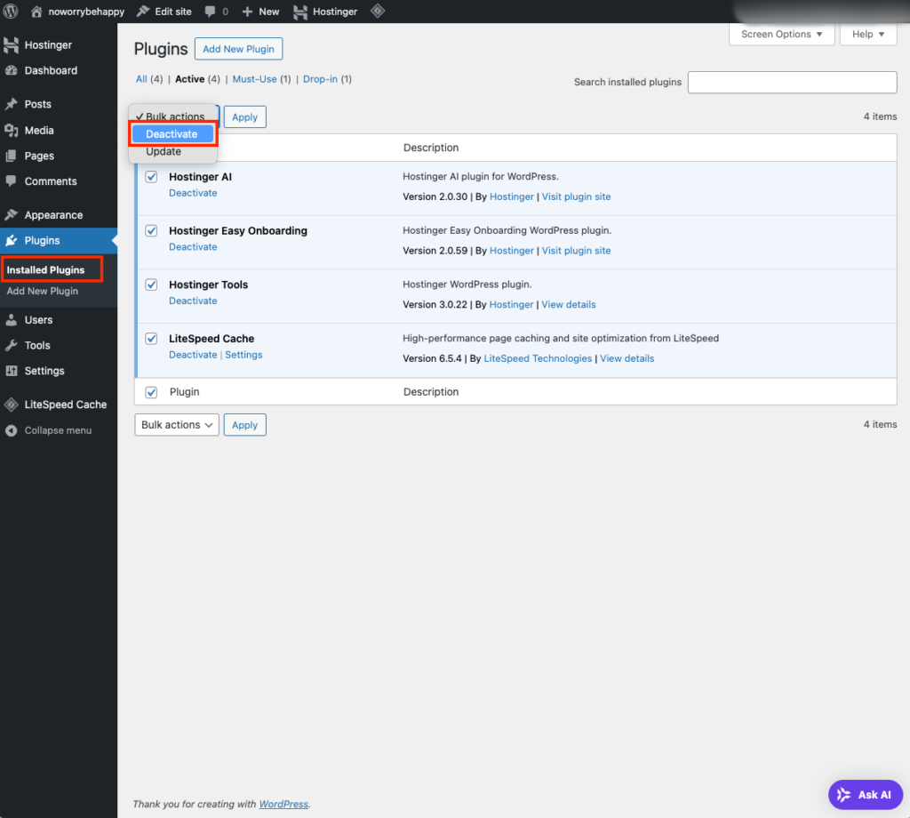Click the Users person icon
The height and width of the screenshot is (818, 910).
point(11,320)
